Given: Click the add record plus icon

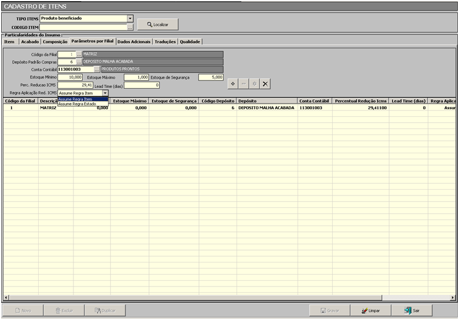Looking at the screenshot, I should point(233,84).
